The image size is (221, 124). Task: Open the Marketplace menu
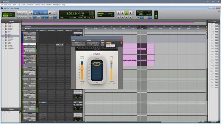point(57,4)
